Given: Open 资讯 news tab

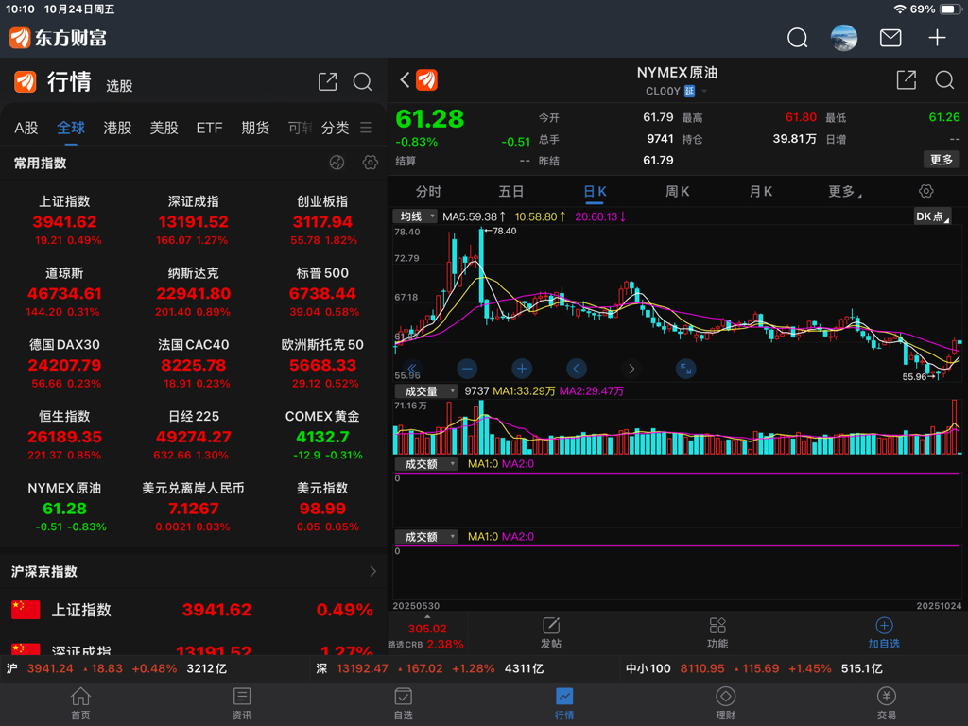Looking at the screenshot, I should click(241, 703).
